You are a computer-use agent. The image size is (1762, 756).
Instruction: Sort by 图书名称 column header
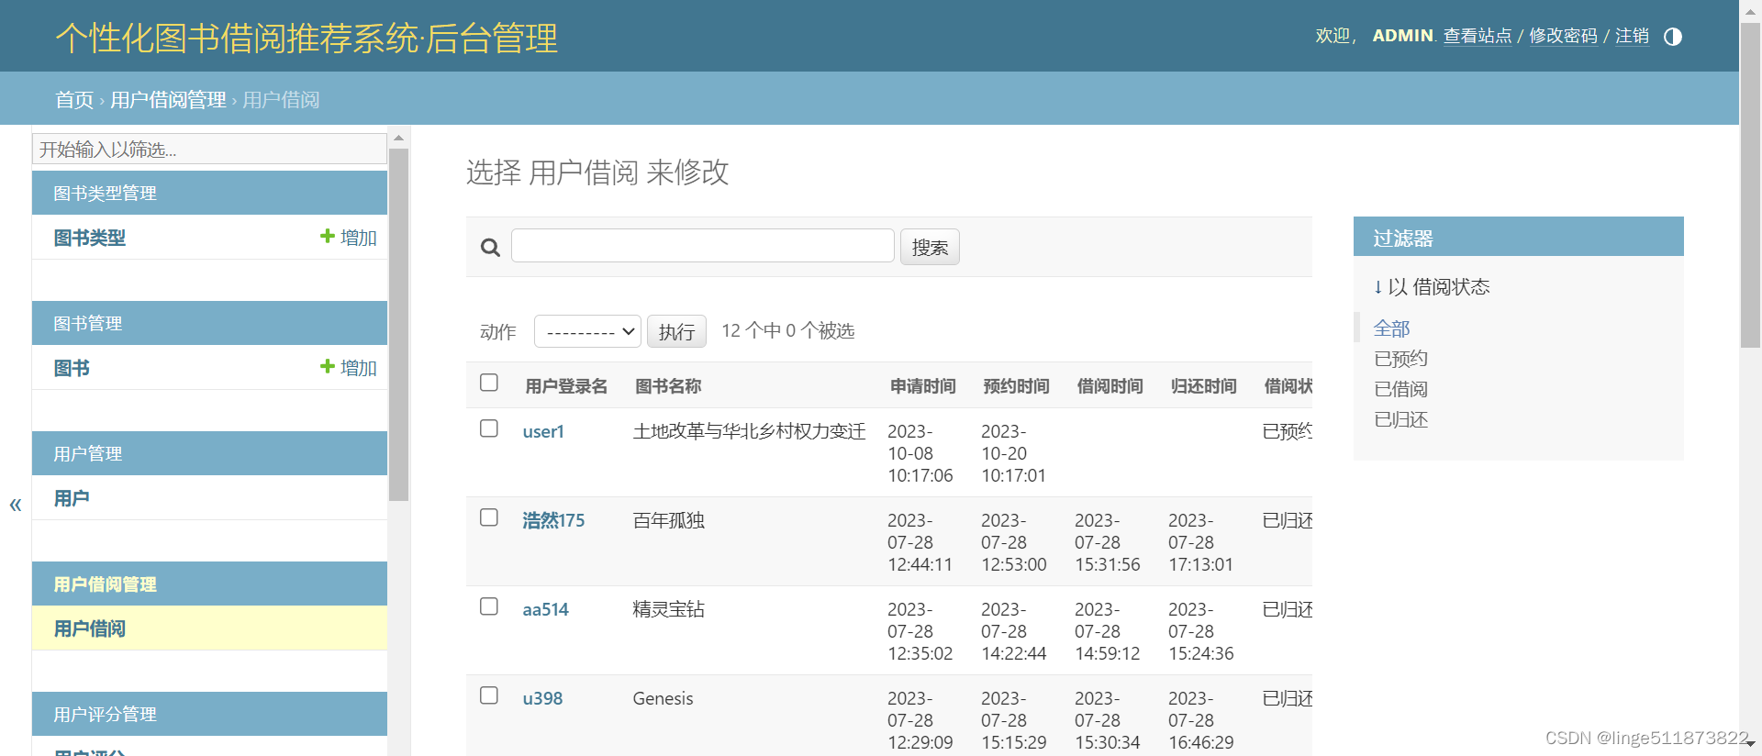pyautogui.click(x=668, y=386)
